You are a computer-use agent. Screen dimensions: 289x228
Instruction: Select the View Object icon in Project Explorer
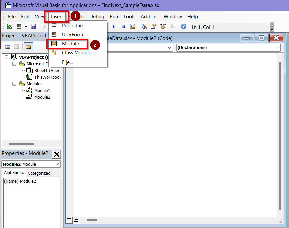click(x=17, y=47)
